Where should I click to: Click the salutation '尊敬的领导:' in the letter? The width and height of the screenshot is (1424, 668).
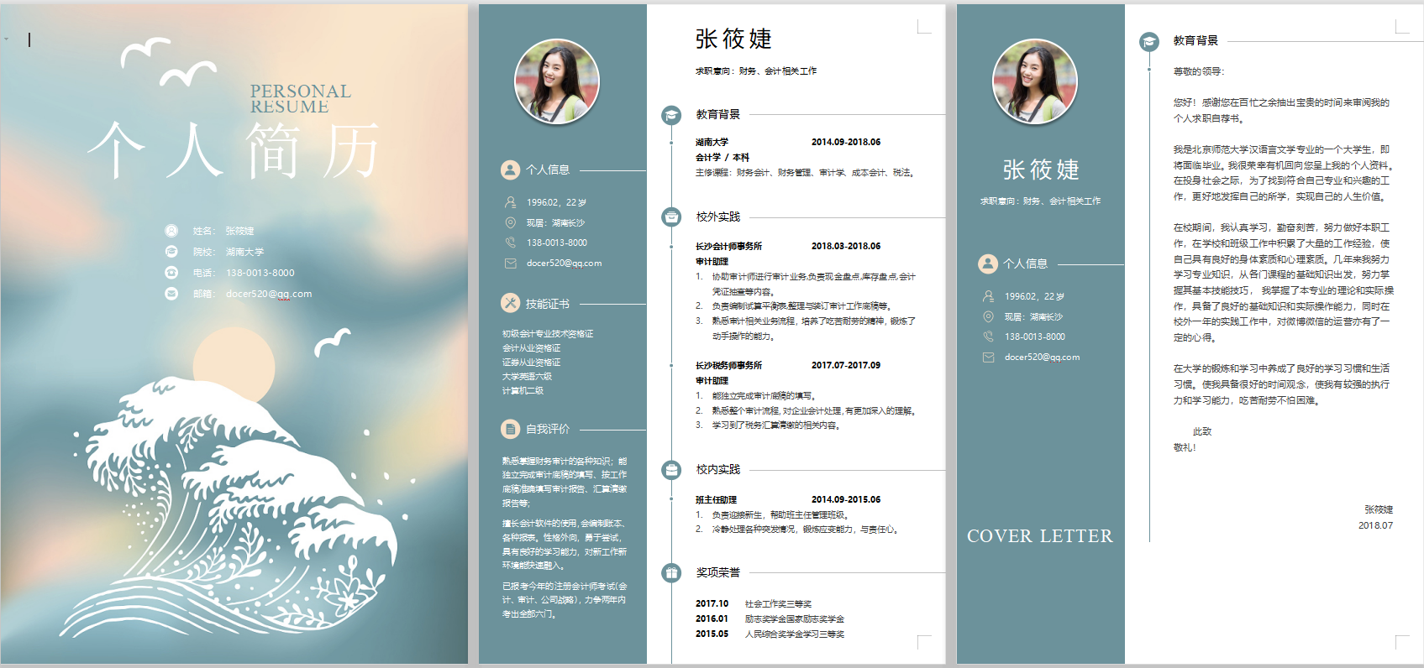(x=1199, y=72)
